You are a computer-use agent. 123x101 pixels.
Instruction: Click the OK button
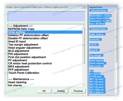coord(44,91)
